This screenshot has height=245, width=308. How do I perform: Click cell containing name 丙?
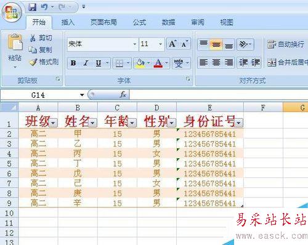pyautogui.click(x=78, y=153)
